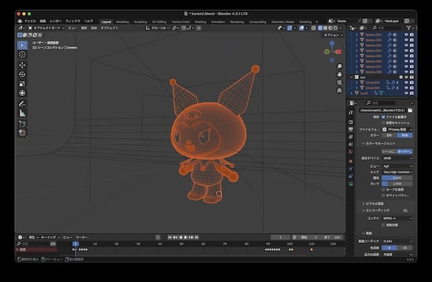
Task: Open the オプション button in viewport
Action: [x=333, y=35]
